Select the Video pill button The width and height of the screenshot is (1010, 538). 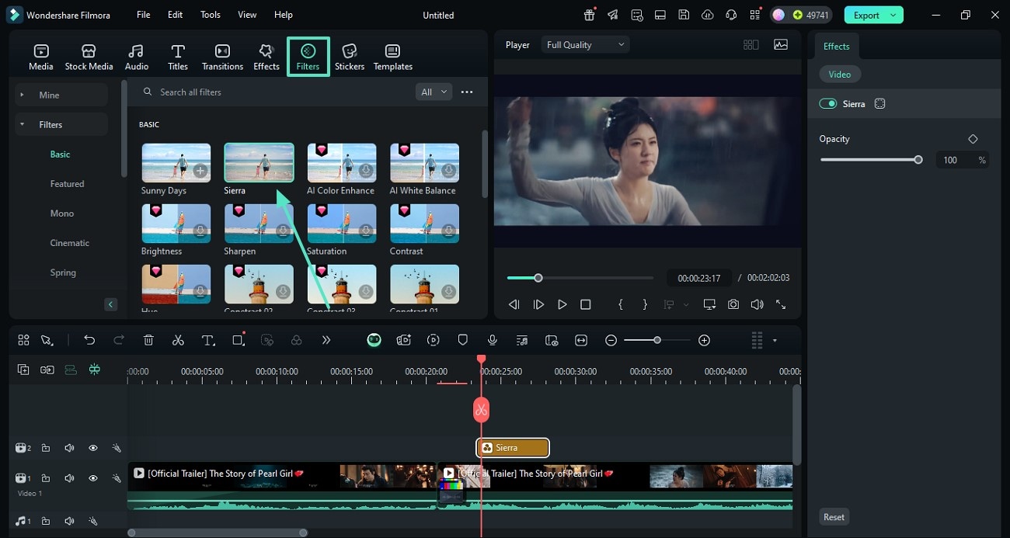coord(840,75)
